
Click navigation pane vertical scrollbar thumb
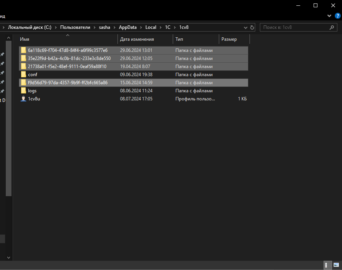coord(8,118)
